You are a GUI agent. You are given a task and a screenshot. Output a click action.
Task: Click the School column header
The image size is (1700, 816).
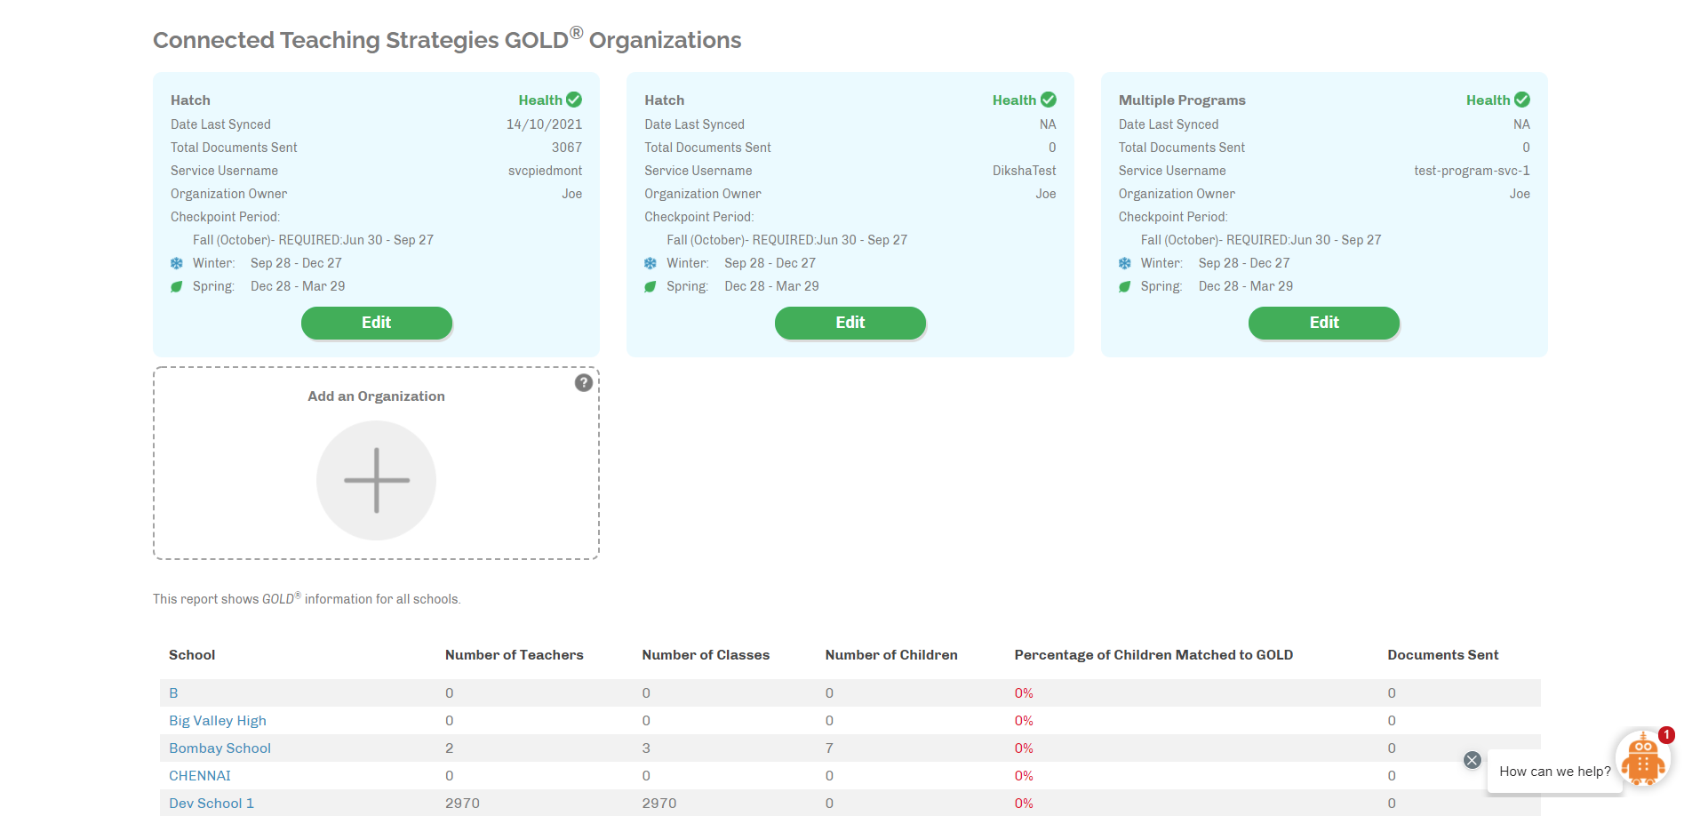click(192, 655)
